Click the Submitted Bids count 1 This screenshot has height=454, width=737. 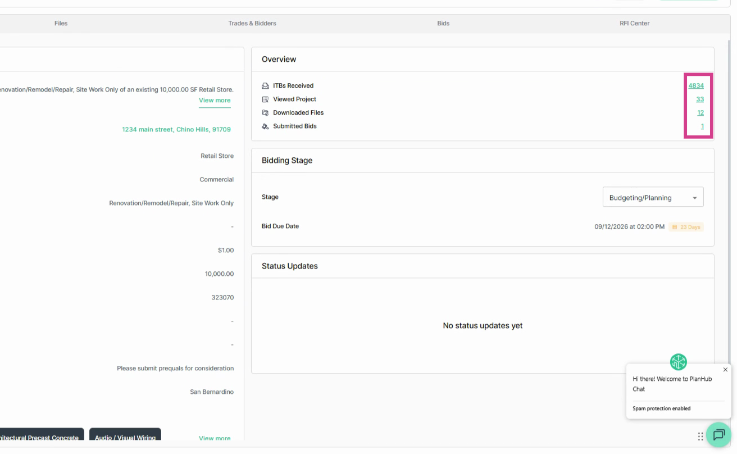click(x=702, y=126)
